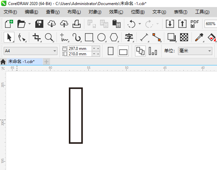This screenshot has height=170, width=217.
Task: Toggle apply layout to all pages
Action: pos(140,51)
